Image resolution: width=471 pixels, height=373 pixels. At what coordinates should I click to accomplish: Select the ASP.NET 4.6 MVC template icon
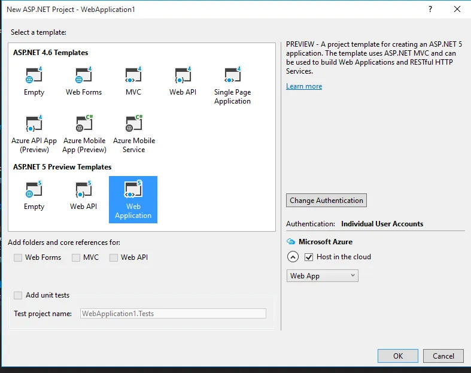coord(133,75)
